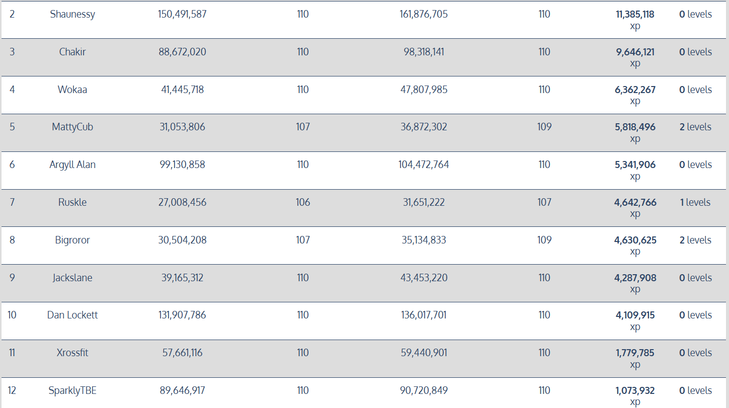The height and width of the screenshot is (408, 729).
Task: Select player Ruskle in the table
Action: click(72, 203)
